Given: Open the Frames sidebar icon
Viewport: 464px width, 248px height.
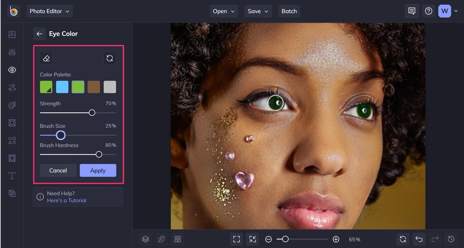Looking at the screenshot, I should (12, 123).
